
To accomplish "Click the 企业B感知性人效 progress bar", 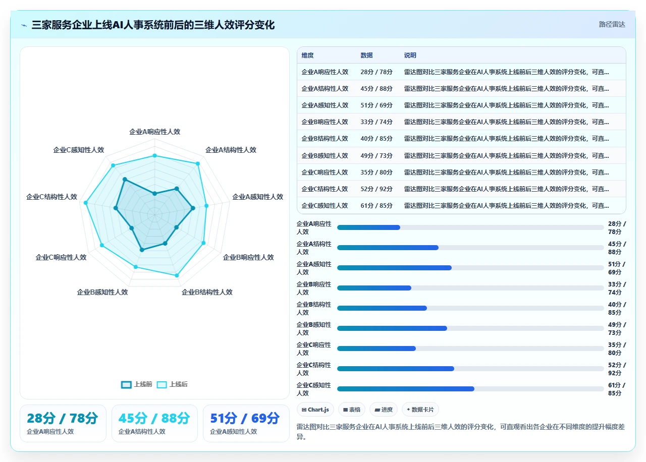I will click(470, 328).
